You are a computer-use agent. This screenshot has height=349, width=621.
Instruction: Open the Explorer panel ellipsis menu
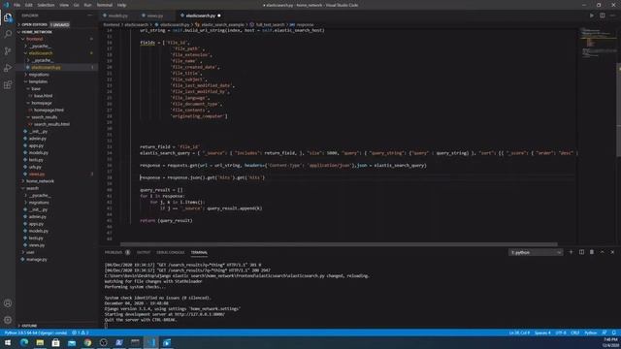coord(90,16)
